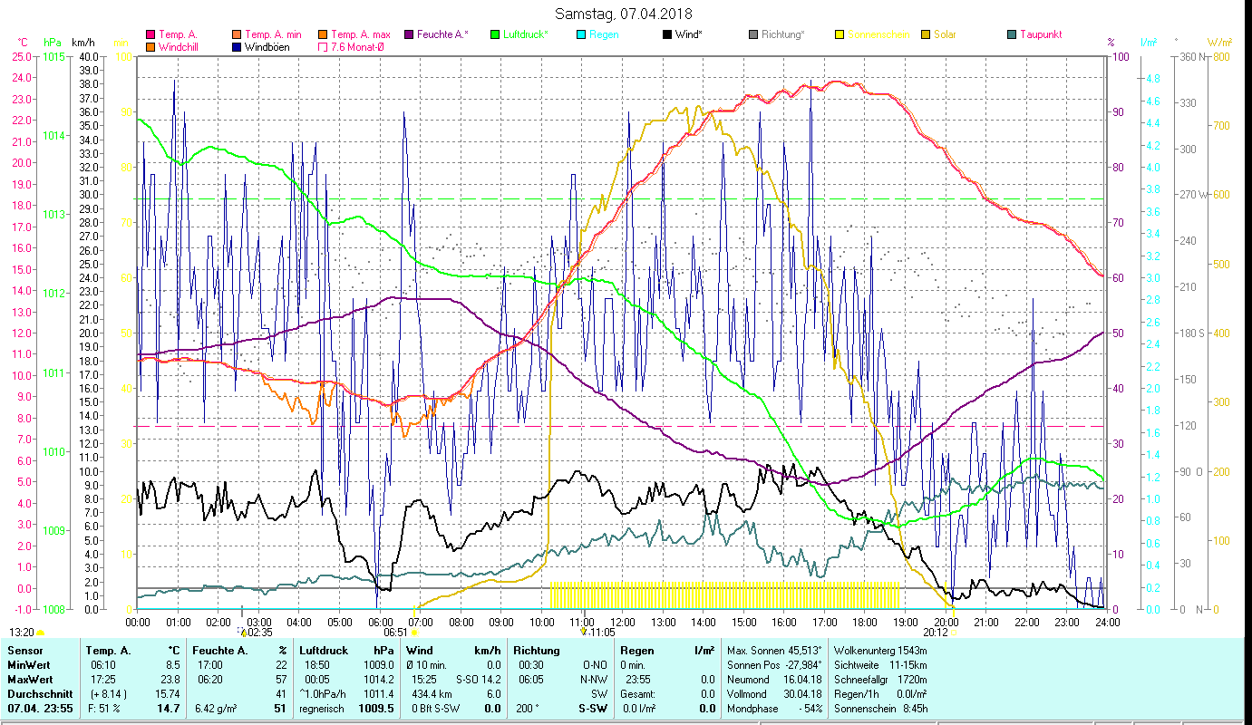Select the Richtung column header in table
Screen dimensions: 1252x725
[x=538, y=650]
